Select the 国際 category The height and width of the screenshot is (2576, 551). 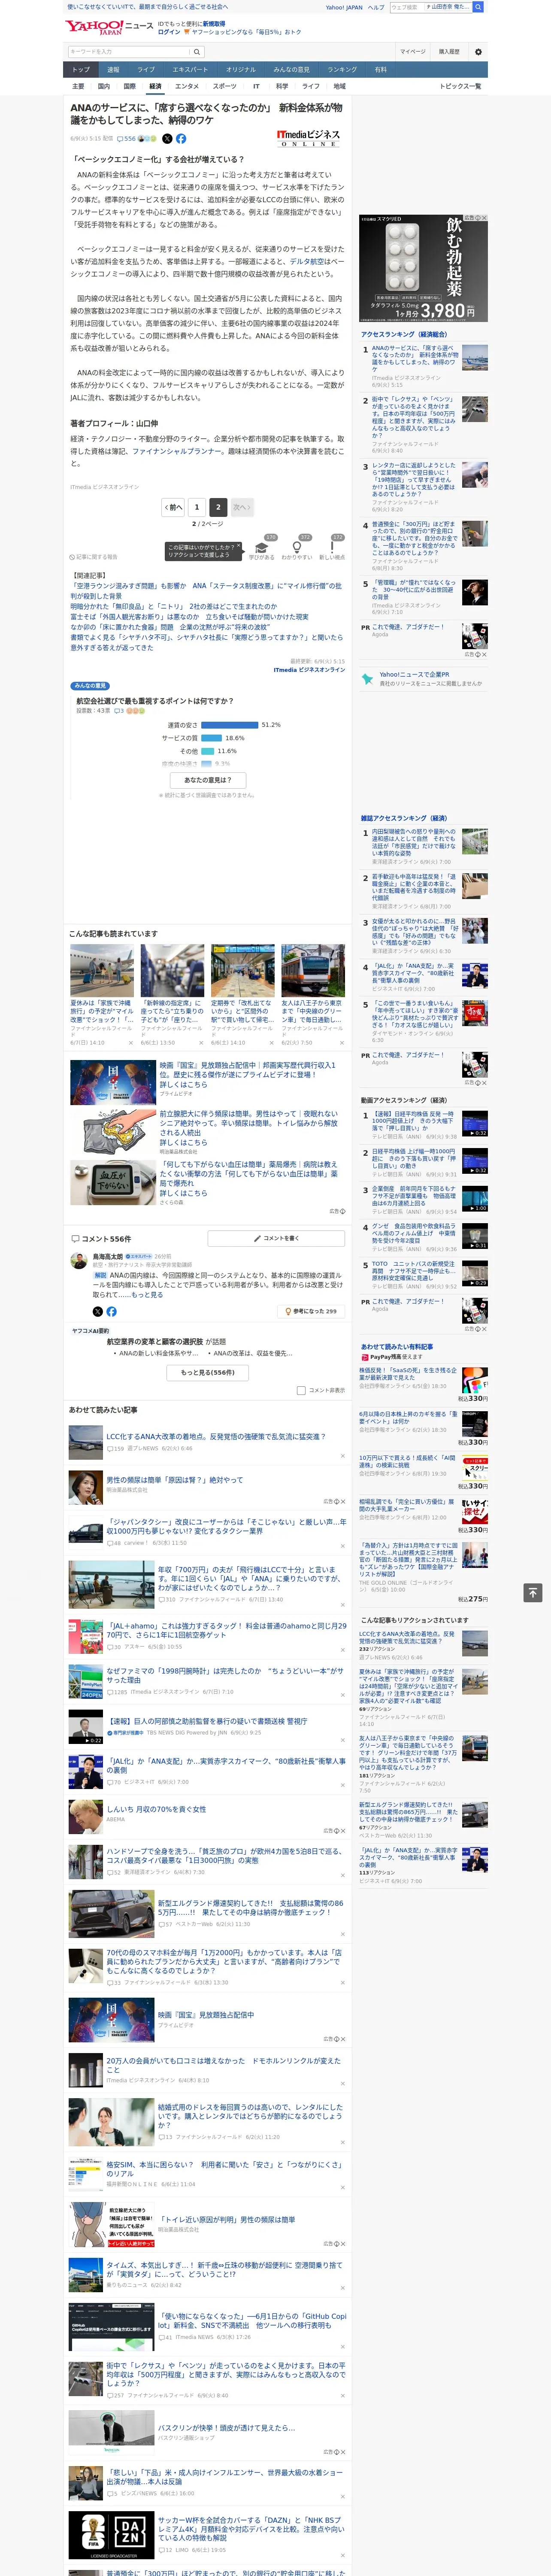129,87
